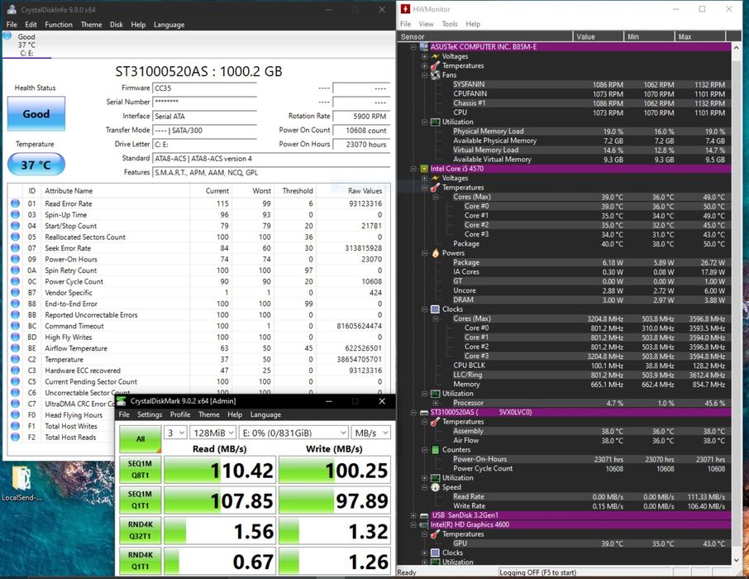Click status icon for Power-On Hours row
This screenshot has width=749, height=579.
pos(15,259)
